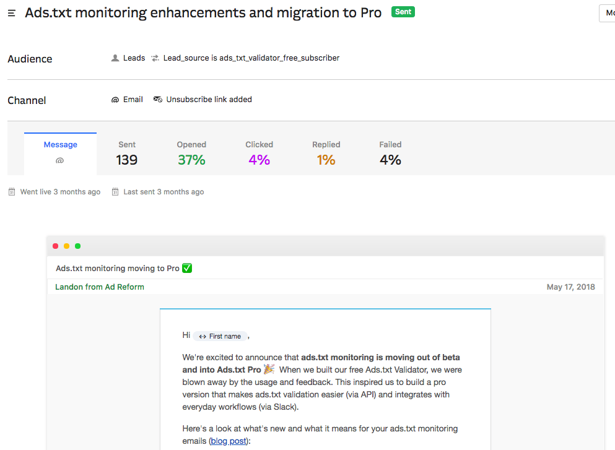Click the Leads person icon
Viewport: 615px width, 450px height.
coord(115,58)
